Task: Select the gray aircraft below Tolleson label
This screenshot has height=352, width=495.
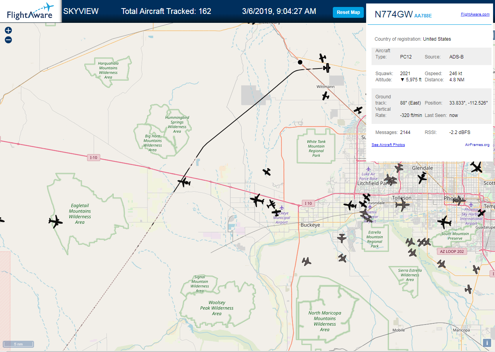Action: coord(403,205)
